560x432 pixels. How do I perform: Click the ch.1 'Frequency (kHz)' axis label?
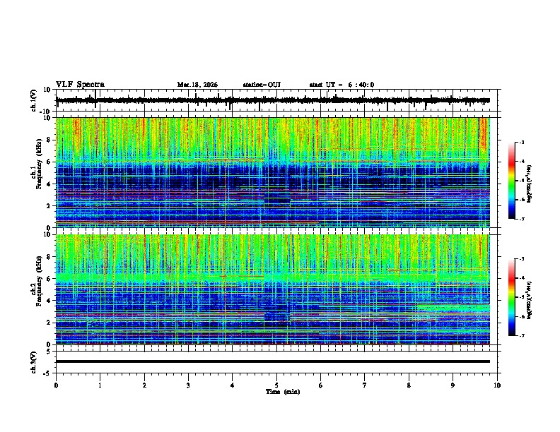tap(39, 164)
